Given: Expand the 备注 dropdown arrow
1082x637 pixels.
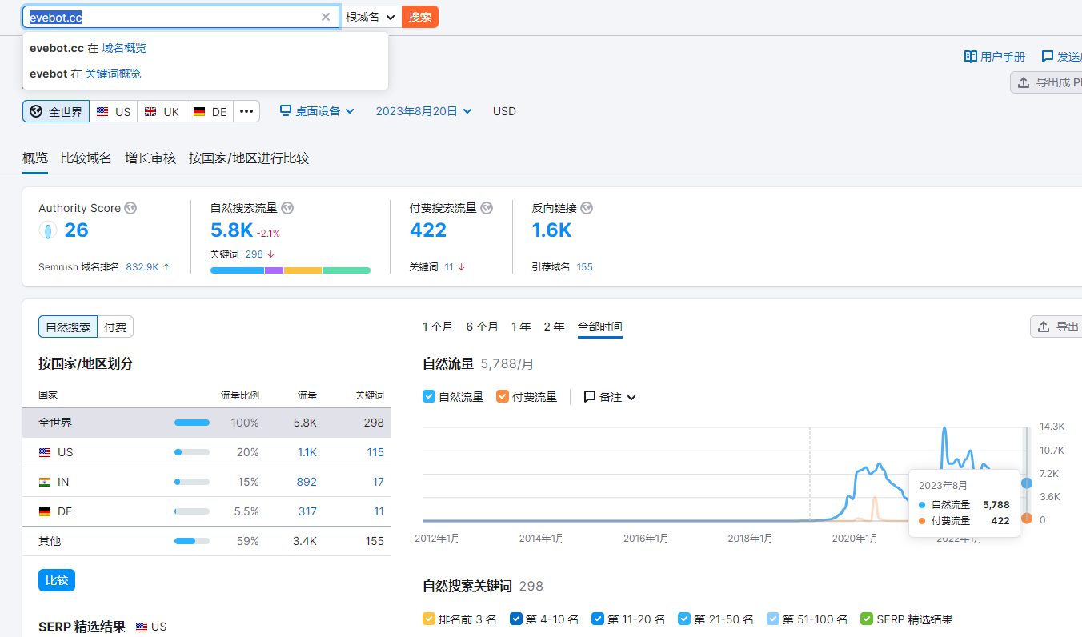Looking at the screenshot, I should click(x=631, y=398).
